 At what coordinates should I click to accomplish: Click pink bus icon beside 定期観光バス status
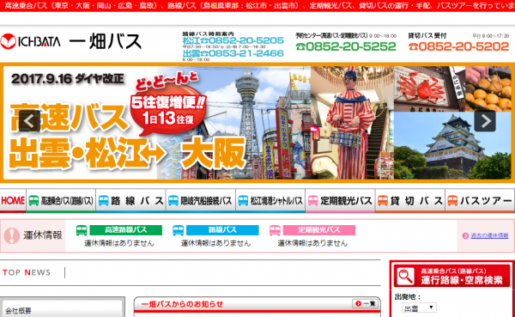point(275,230)
